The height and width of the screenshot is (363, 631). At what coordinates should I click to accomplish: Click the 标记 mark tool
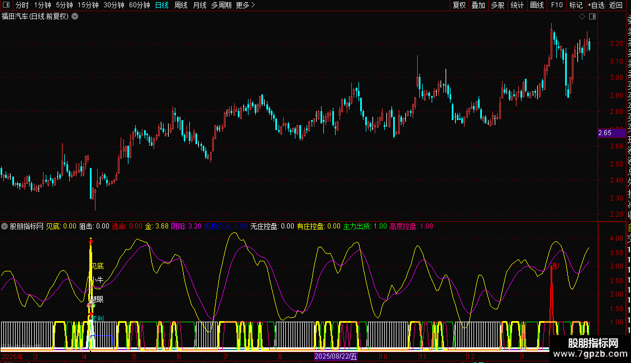point(576,5)
